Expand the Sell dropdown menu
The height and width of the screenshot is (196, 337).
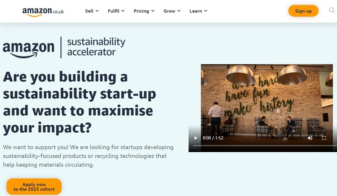click(92, 11)
